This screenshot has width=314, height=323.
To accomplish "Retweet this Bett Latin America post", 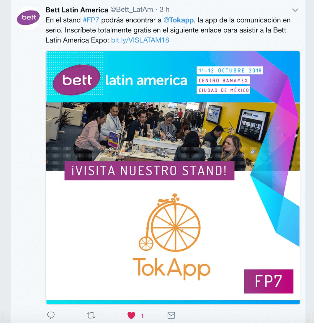I will pos(91,315).
